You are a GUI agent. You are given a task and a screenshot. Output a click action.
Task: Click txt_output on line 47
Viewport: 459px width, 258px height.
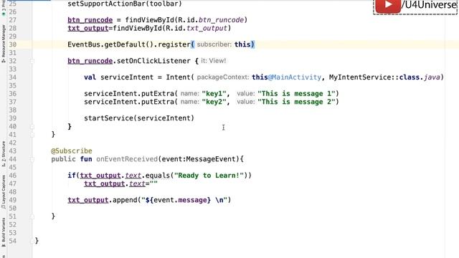pyautogui.click(x=104, y=183)
